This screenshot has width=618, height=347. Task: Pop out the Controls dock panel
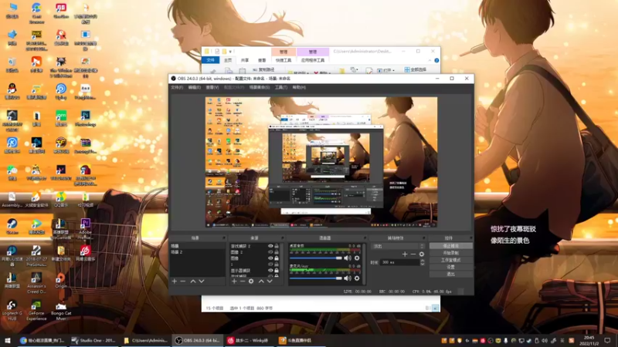pyautogui.click(x=470, y=238)
